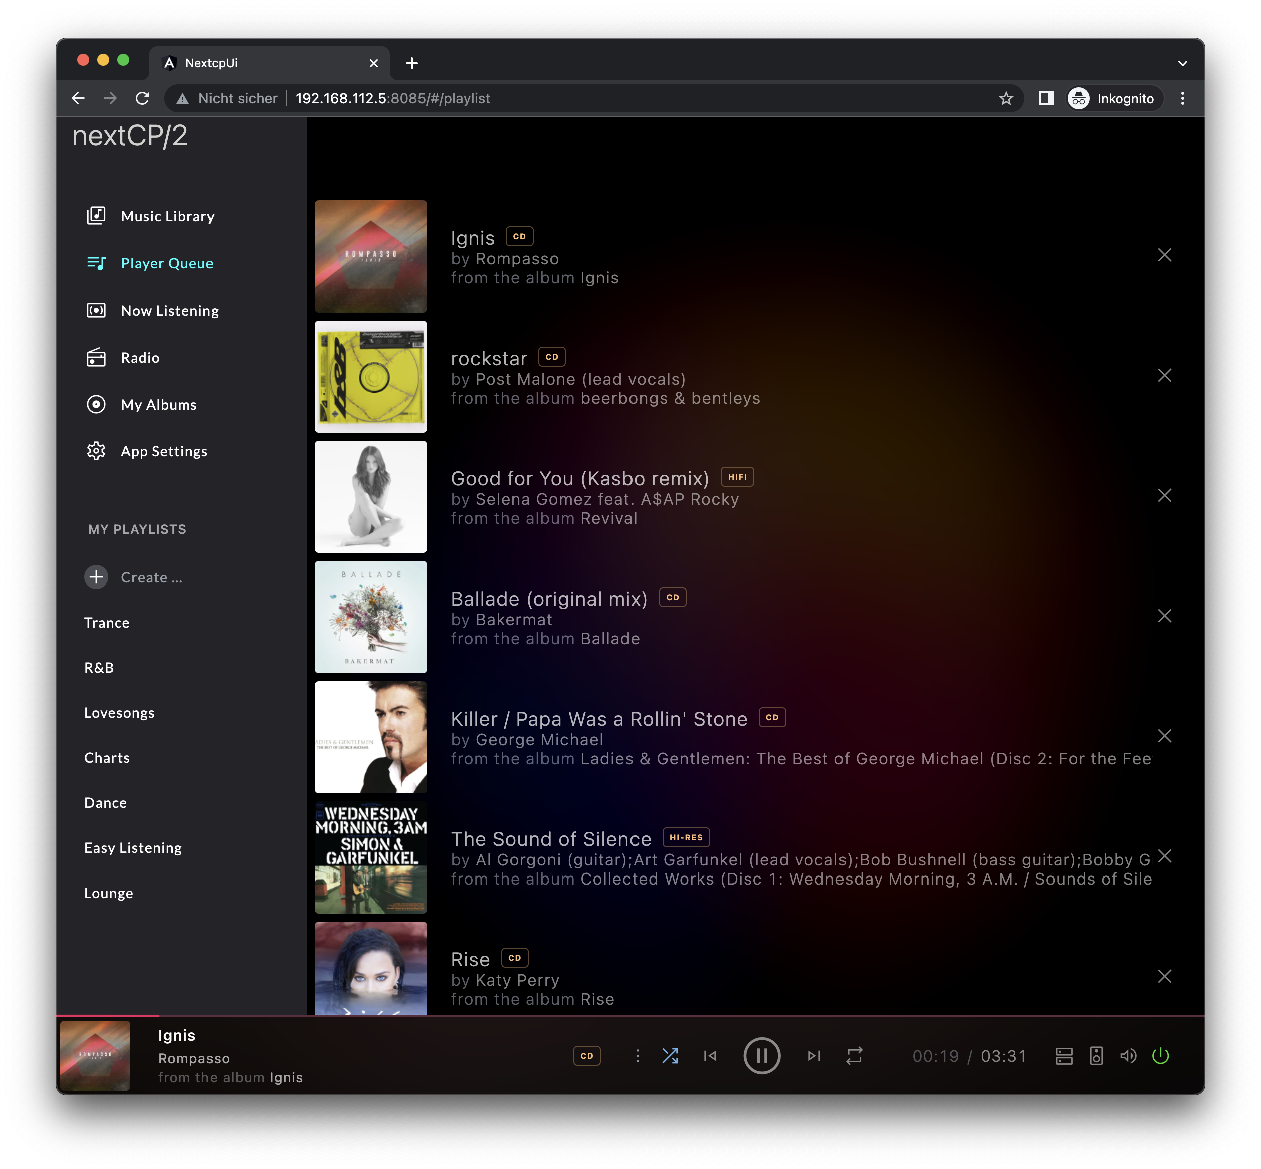Select My Albums from sidebar

click(159, 404)
